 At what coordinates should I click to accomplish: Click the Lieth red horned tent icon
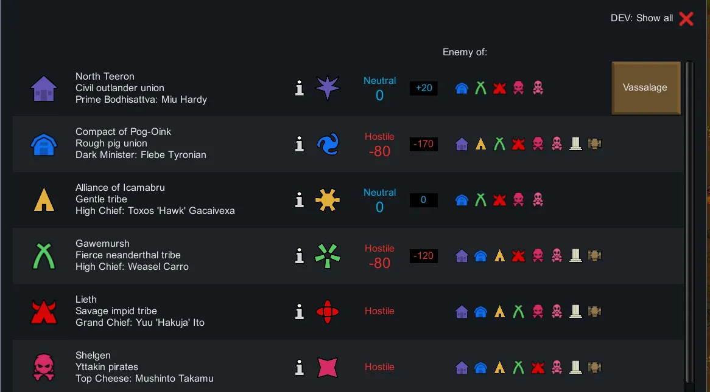(x=44, y=312)
